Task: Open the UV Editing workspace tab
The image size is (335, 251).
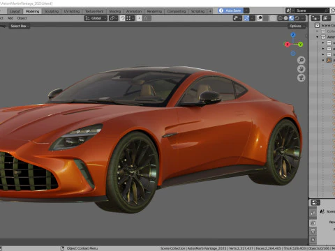Action: coord(72,11)
